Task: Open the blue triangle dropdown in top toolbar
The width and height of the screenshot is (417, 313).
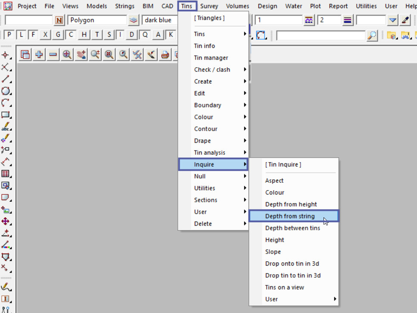Action: tap(392, 20)
